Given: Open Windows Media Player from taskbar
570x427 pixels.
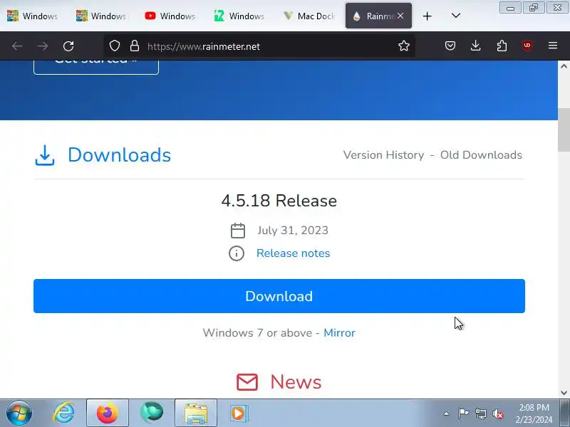Looking at the screenshot, I should coord(239,413).
